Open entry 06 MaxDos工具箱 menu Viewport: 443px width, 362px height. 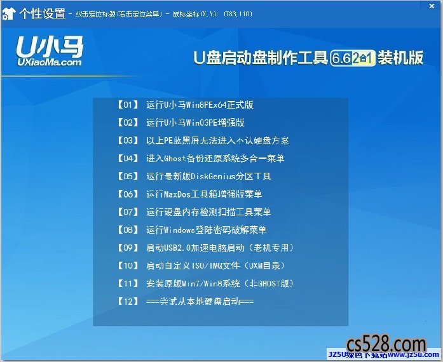pos(189,194)
